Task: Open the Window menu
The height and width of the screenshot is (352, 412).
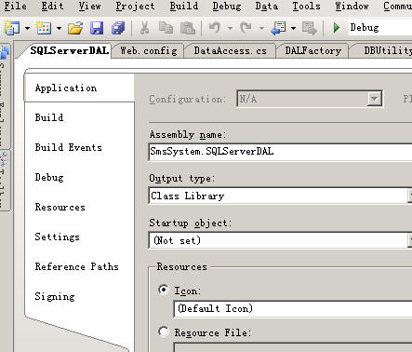Action: [352, 6]
